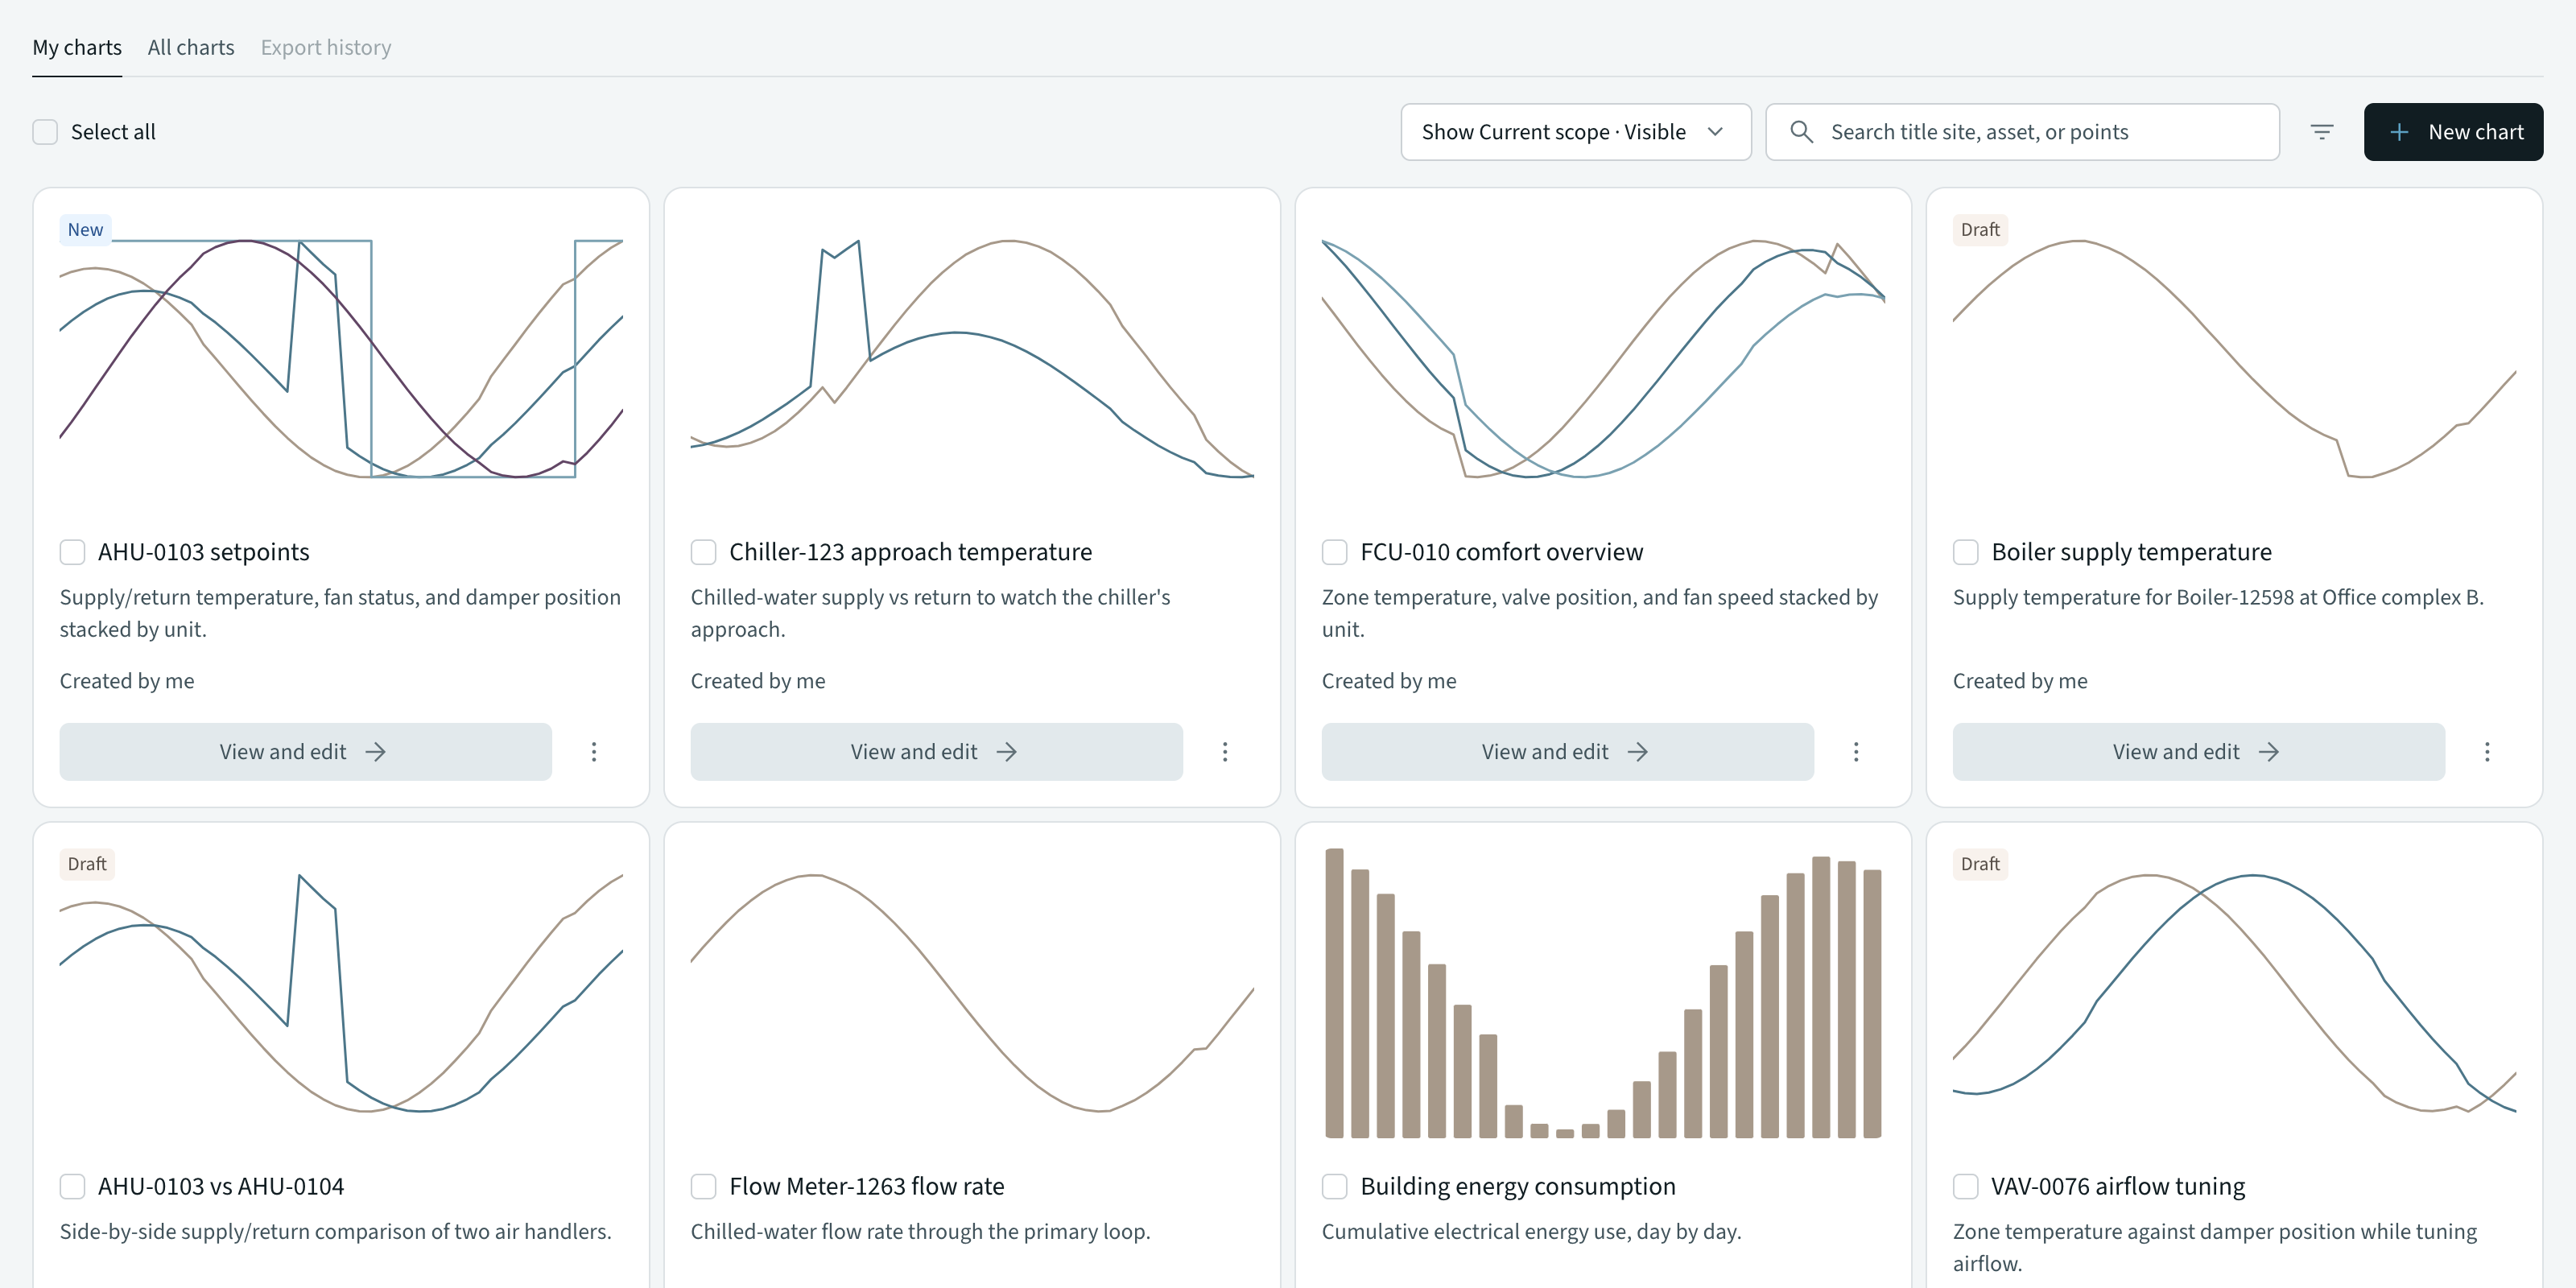This screenshot has width=2576, height=1288.
Task: Open the filter options icon
Action: click(x=2321, y=132)
